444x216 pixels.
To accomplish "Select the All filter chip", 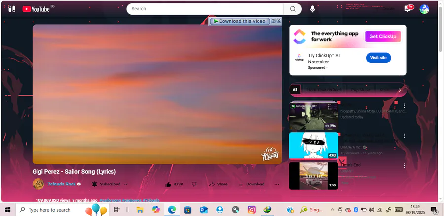I will pyautogui.click(x=295, y=90).
